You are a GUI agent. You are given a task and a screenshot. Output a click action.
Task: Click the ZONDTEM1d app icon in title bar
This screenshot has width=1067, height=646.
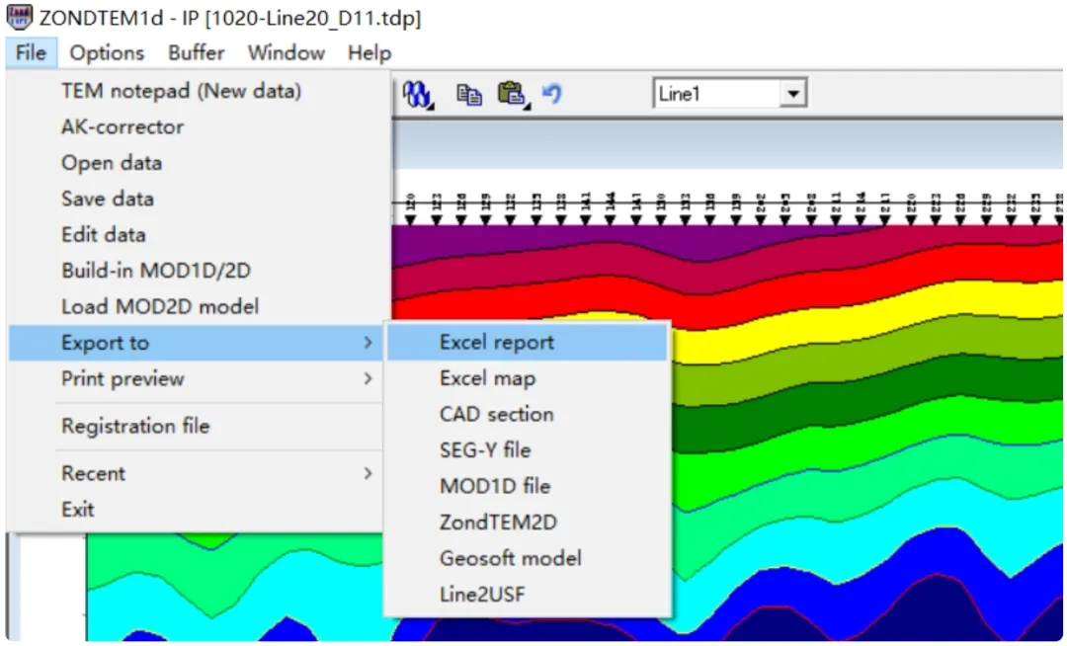(x=19, y=18)
